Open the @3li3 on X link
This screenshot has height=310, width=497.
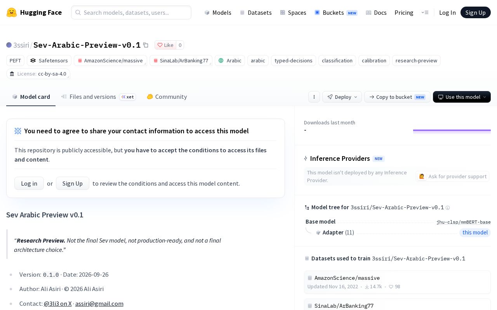[58, 303]
